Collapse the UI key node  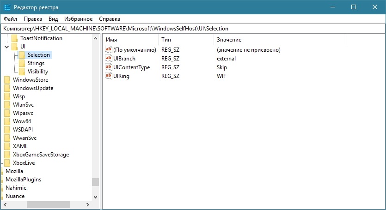[x=7, y=47]
